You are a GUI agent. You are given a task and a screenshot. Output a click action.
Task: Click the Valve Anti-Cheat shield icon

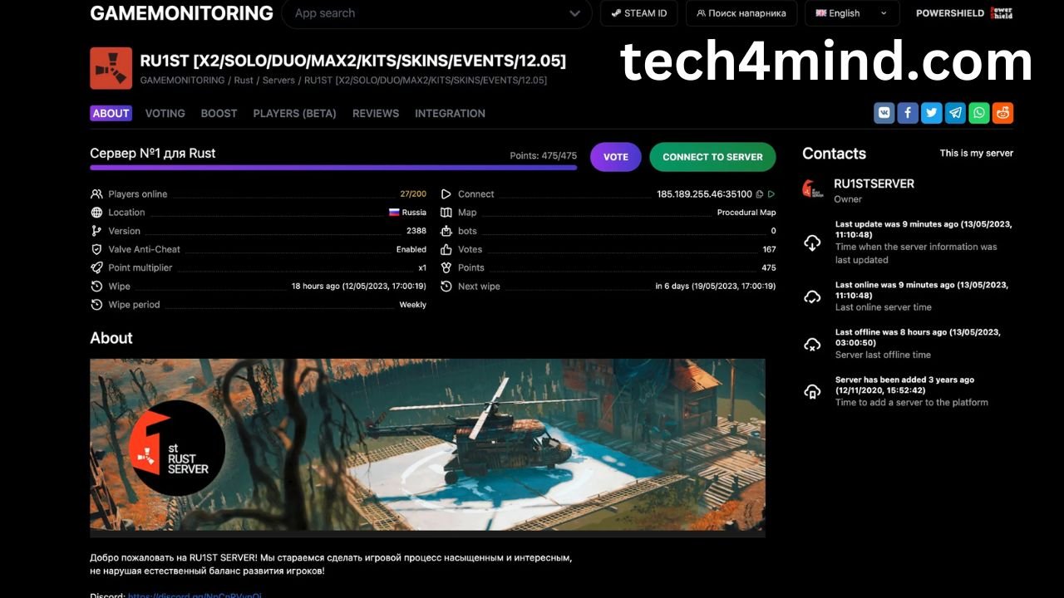(96, 249)
